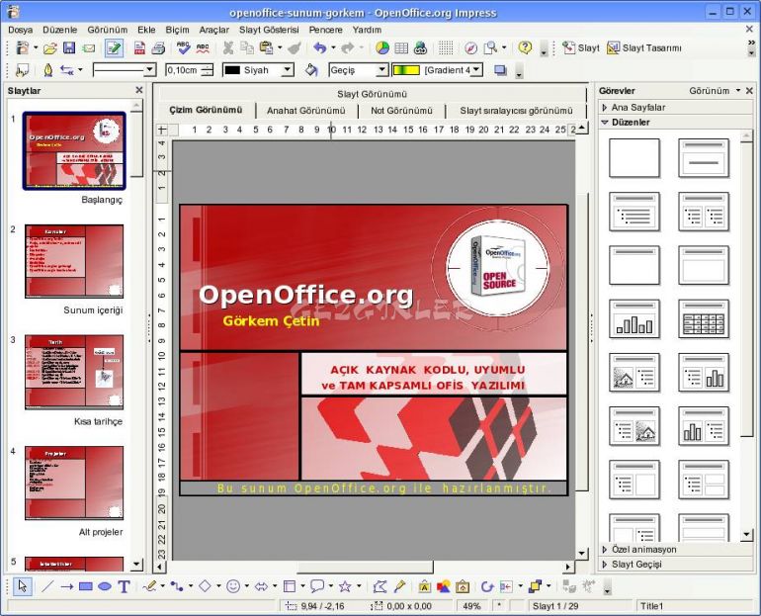This screenshot has height=616, width=761.
Task: Toggle Edit File mode icon
Action: (x=114, y=48)
